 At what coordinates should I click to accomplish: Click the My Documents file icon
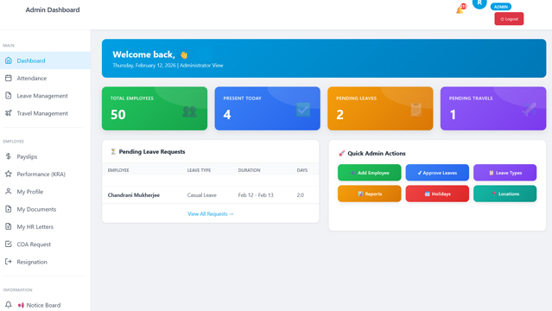[x=9, y=209]
